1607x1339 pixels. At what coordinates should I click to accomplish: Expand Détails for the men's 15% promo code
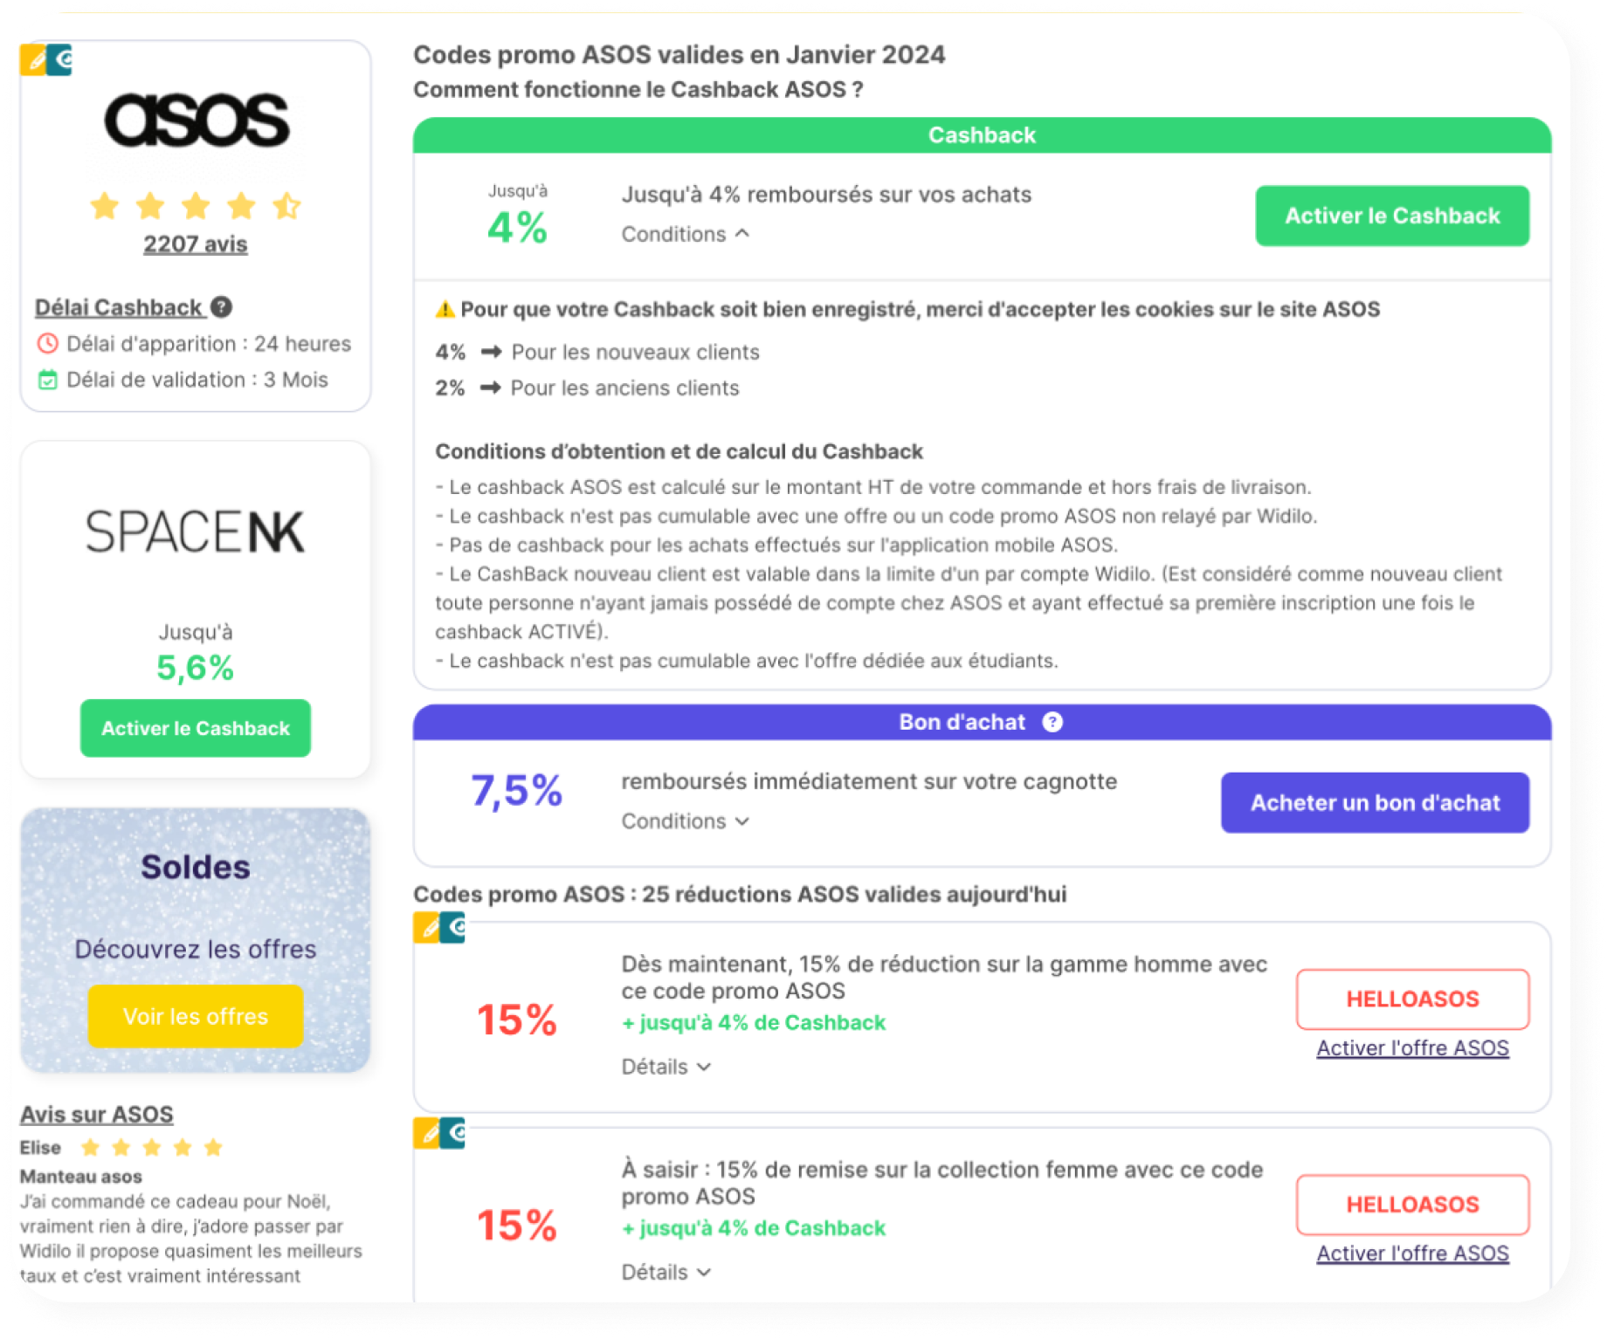[x=666, y=1067]
